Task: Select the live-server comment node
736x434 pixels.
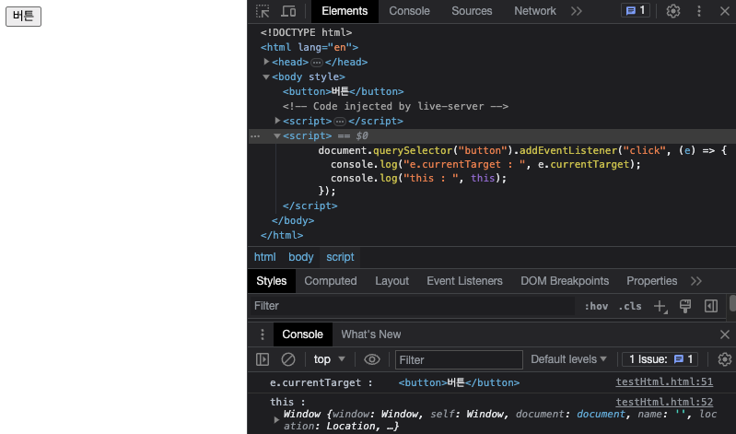Action: point(395,106)
